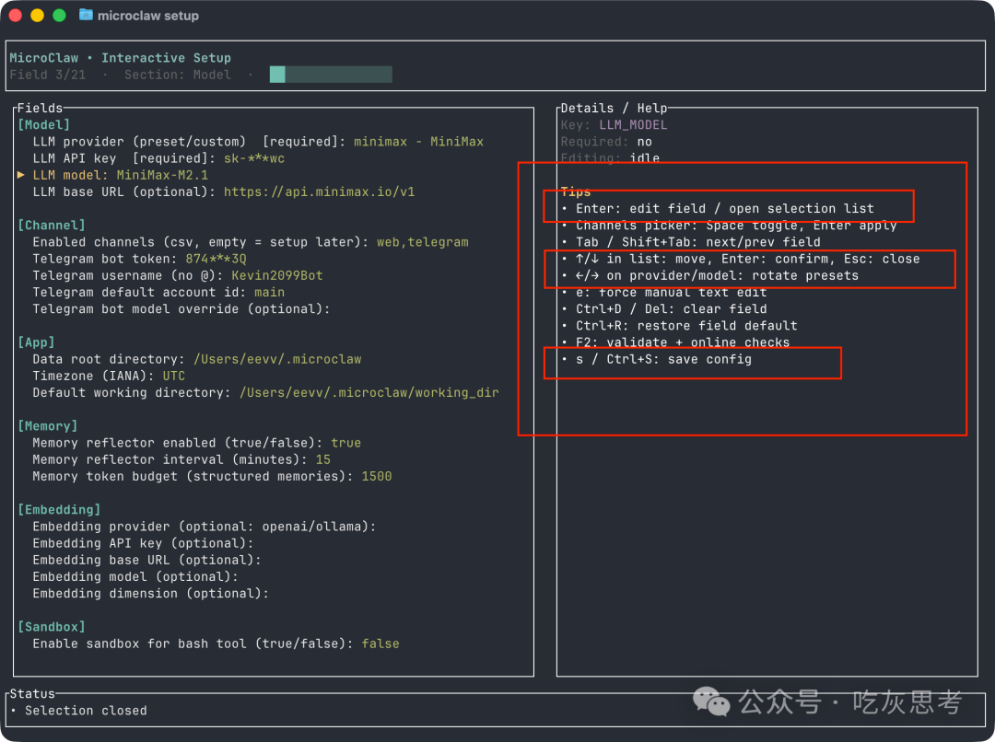Click the yellow minimize window button
The image size is (995, 742).
click(38, 16)
